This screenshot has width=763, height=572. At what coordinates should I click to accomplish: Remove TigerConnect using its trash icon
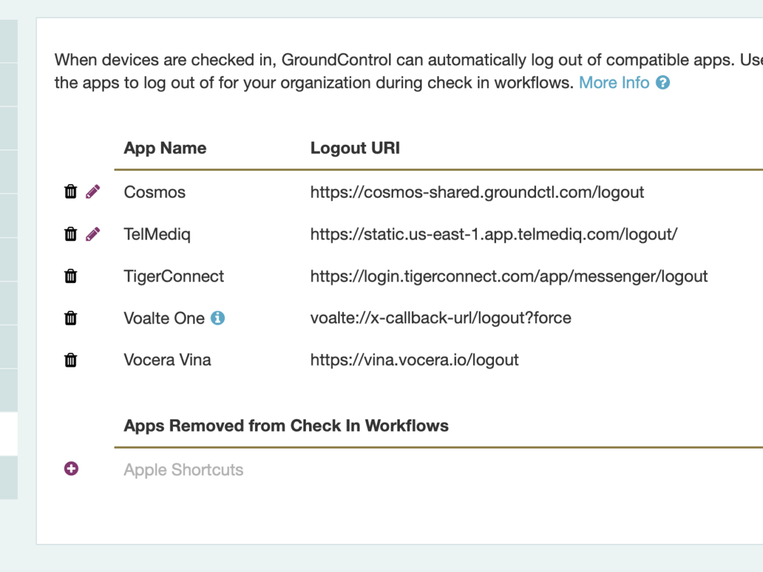(x=71, y=276)
